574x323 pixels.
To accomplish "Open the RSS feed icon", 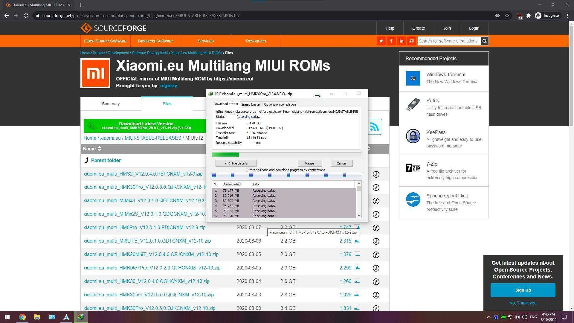I will coord(375,127).
